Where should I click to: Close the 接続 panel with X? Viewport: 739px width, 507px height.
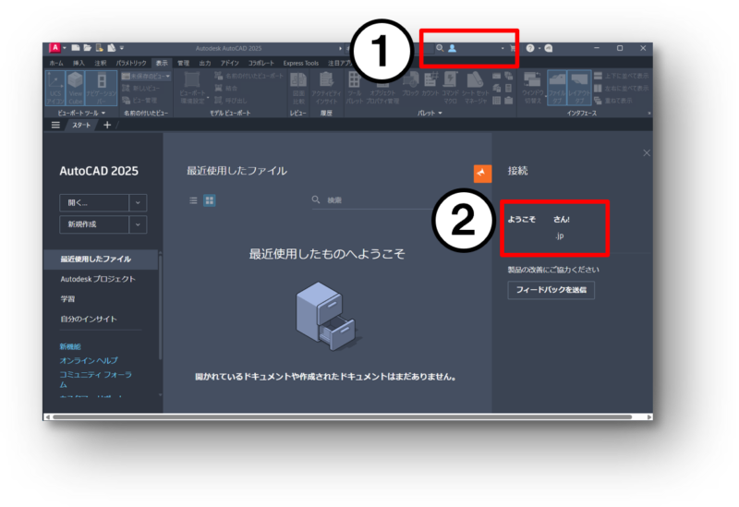click(647, 152)
